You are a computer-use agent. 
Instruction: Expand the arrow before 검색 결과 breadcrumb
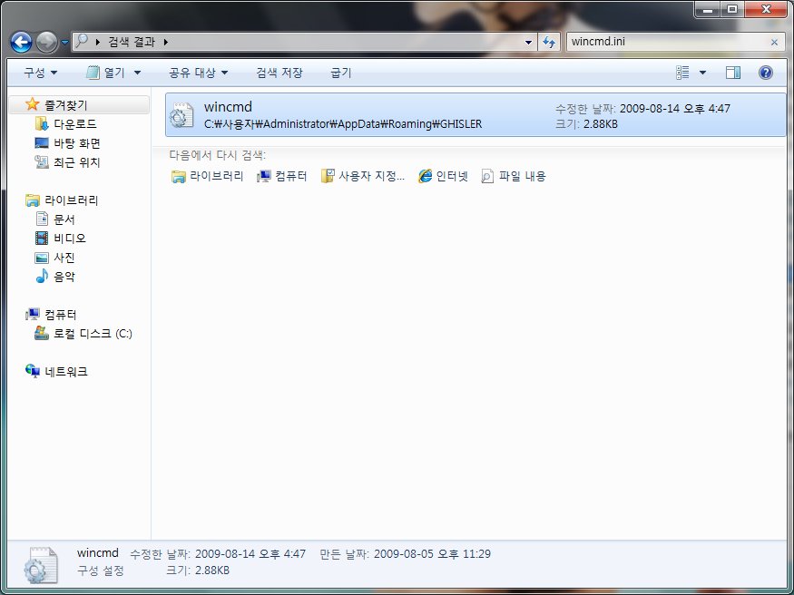coord(98,42)
